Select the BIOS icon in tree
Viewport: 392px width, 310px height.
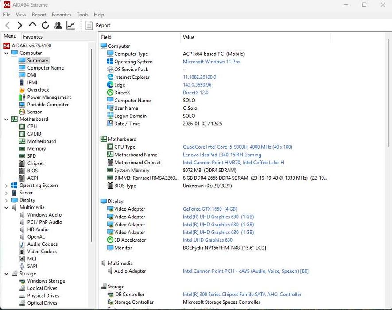[22, 171]
